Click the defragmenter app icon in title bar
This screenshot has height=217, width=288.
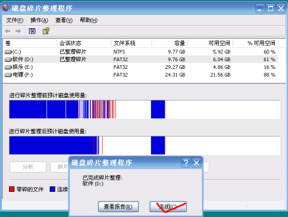pos(6,8)
